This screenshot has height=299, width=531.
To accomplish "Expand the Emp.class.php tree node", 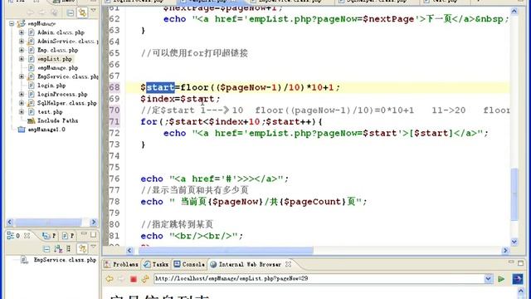I will [x=22, y=50].
